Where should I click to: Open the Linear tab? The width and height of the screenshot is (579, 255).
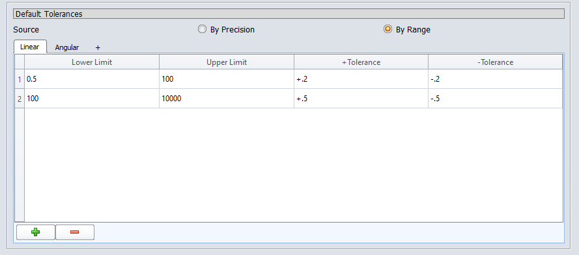30,47
